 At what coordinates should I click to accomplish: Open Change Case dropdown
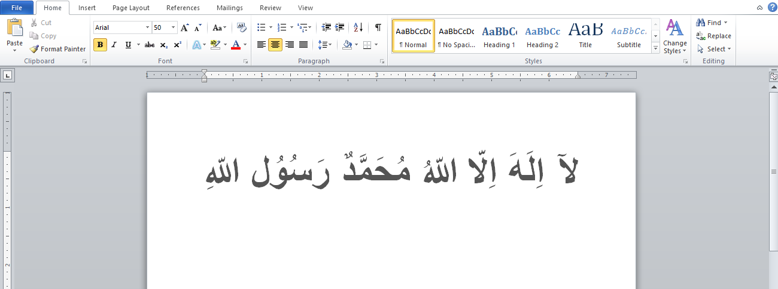pos(219,27)
